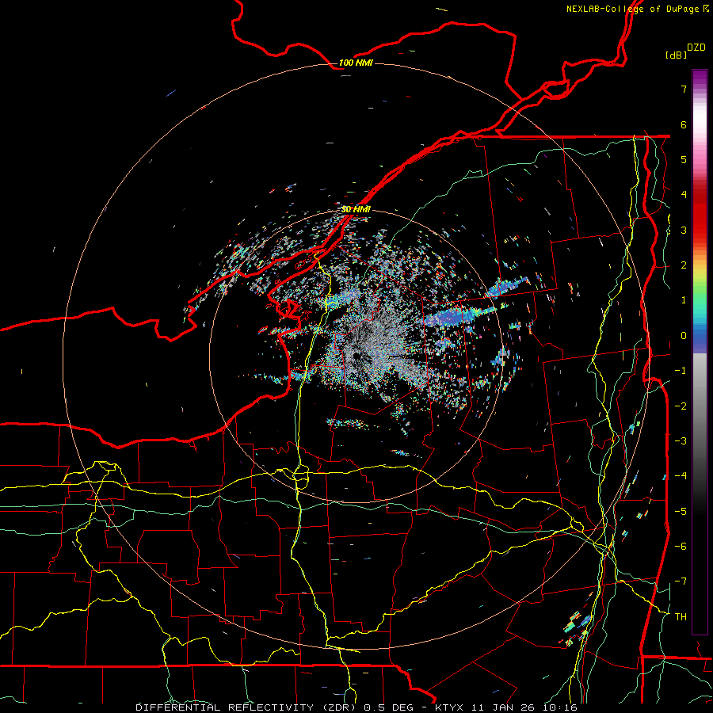Click the positive 2 value on the dB scale
The width and height of the screenshot is (713, 713).
[x=684, y=265]
